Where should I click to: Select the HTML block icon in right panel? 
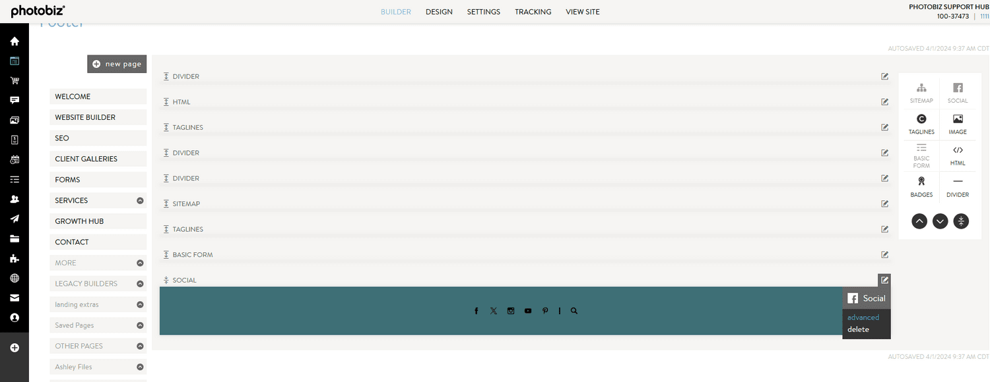coord(958,155)
